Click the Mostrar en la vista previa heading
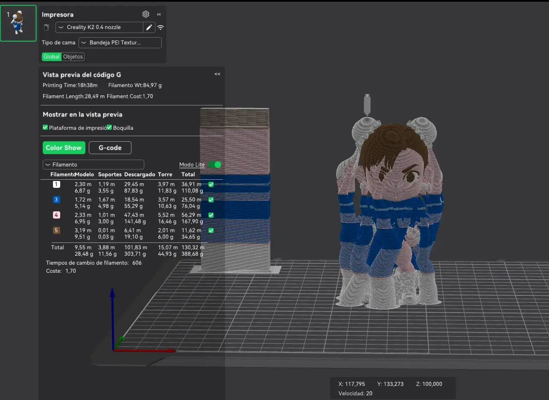 pos(83,114)
